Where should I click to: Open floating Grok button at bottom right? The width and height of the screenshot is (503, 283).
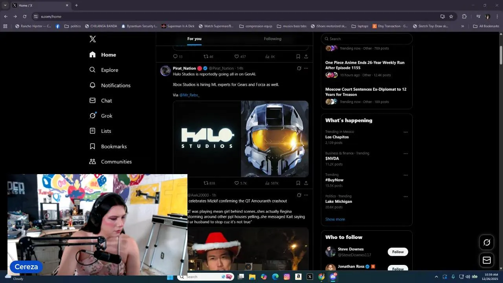[x=487, y=243]
